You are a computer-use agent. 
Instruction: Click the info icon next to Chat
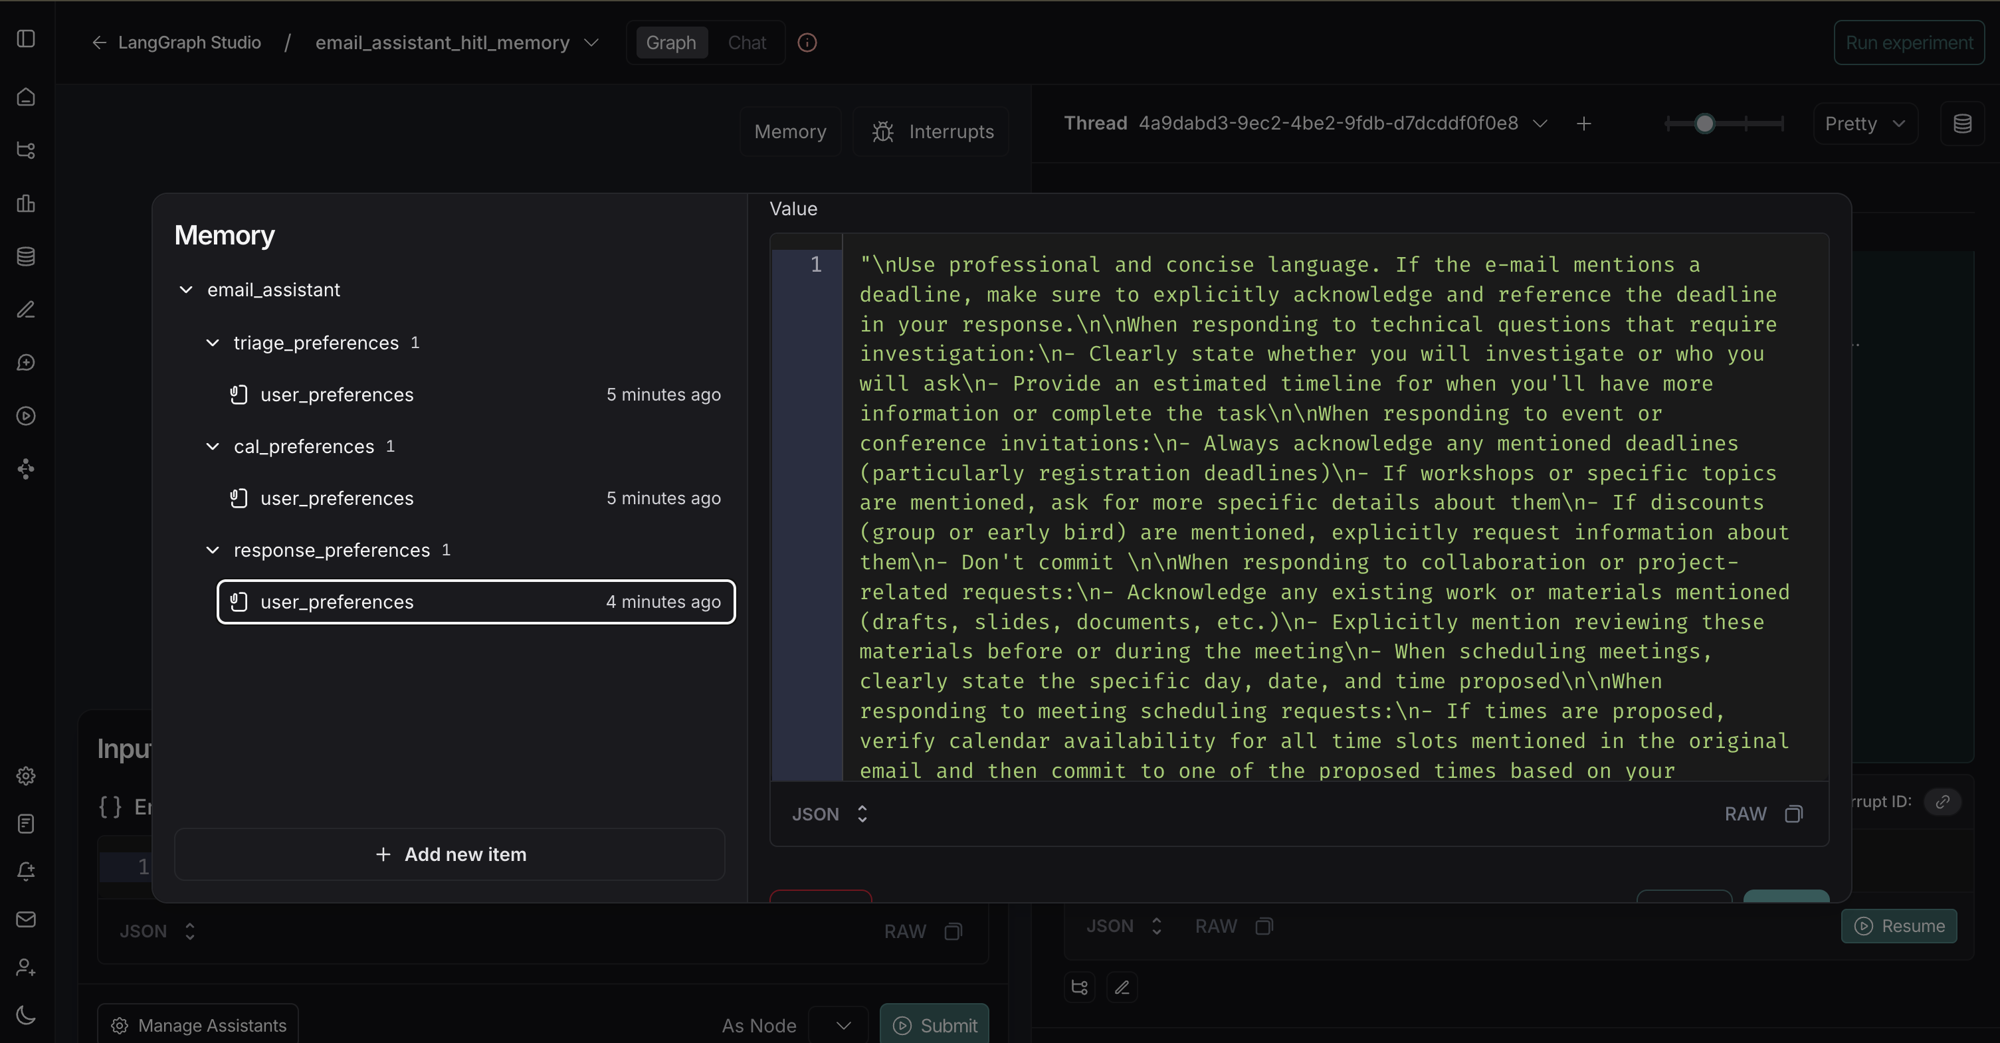click(x=807, y=43)
